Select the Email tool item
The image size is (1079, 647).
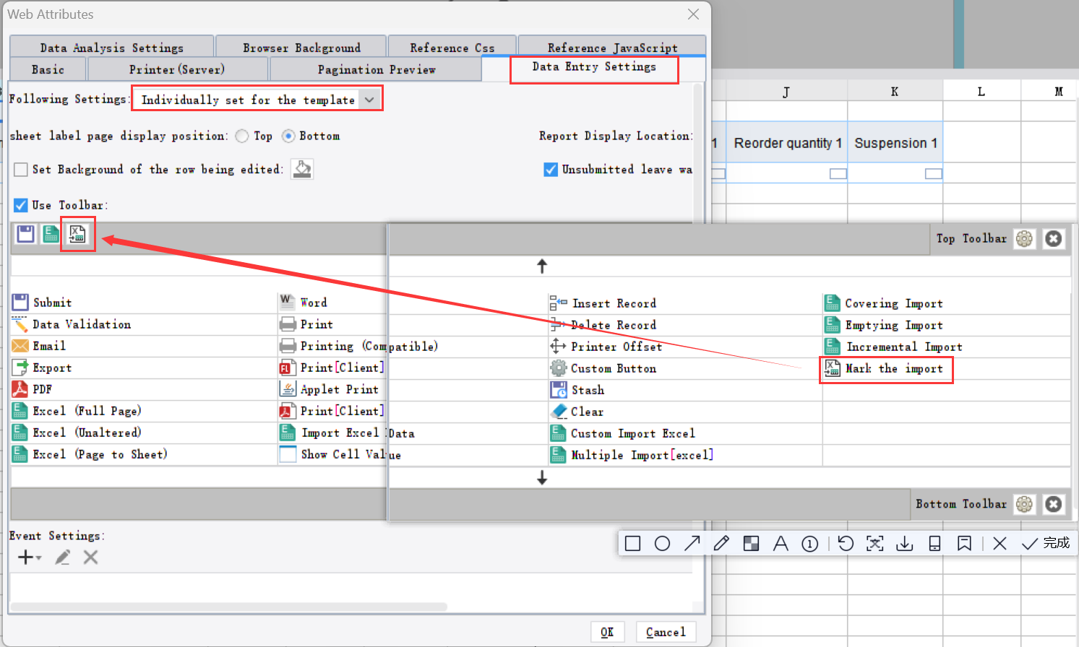point(20,345)
